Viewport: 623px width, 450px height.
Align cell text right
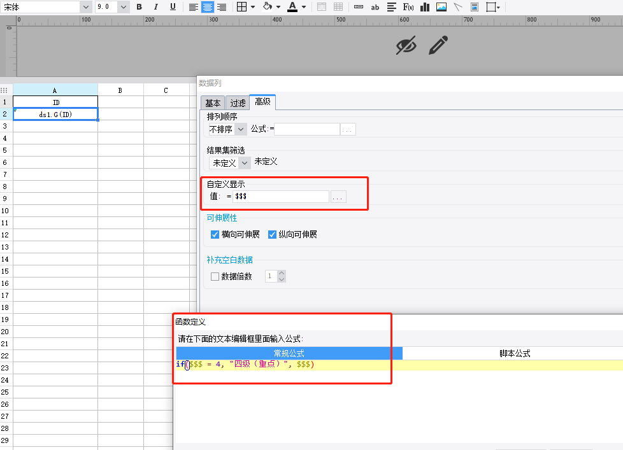(x=222, y=7)
